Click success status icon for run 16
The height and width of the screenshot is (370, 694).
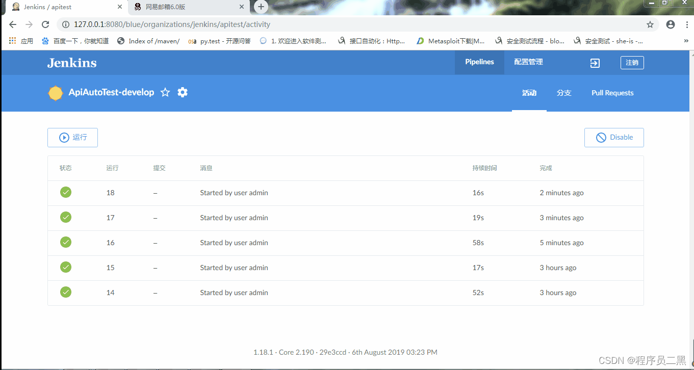coord(66,242)
